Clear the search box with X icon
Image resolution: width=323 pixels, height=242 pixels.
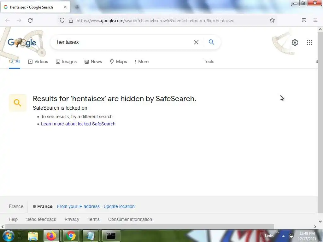click(x=196, y=42)
